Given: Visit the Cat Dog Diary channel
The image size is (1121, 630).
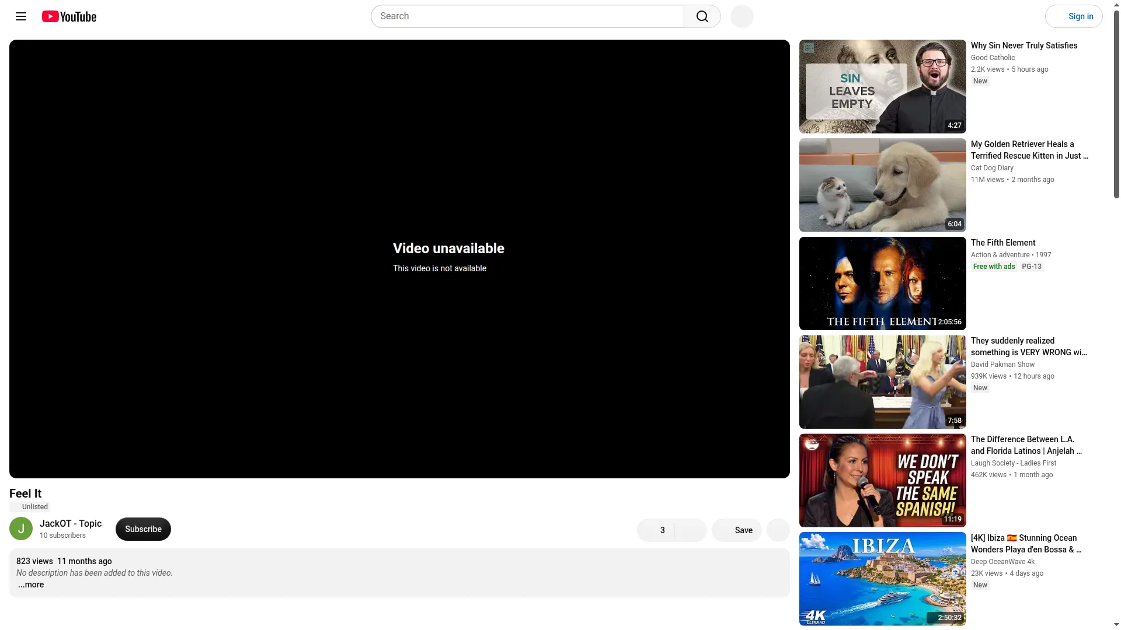Looking at the screenshot, I should (x=992, y=168).
